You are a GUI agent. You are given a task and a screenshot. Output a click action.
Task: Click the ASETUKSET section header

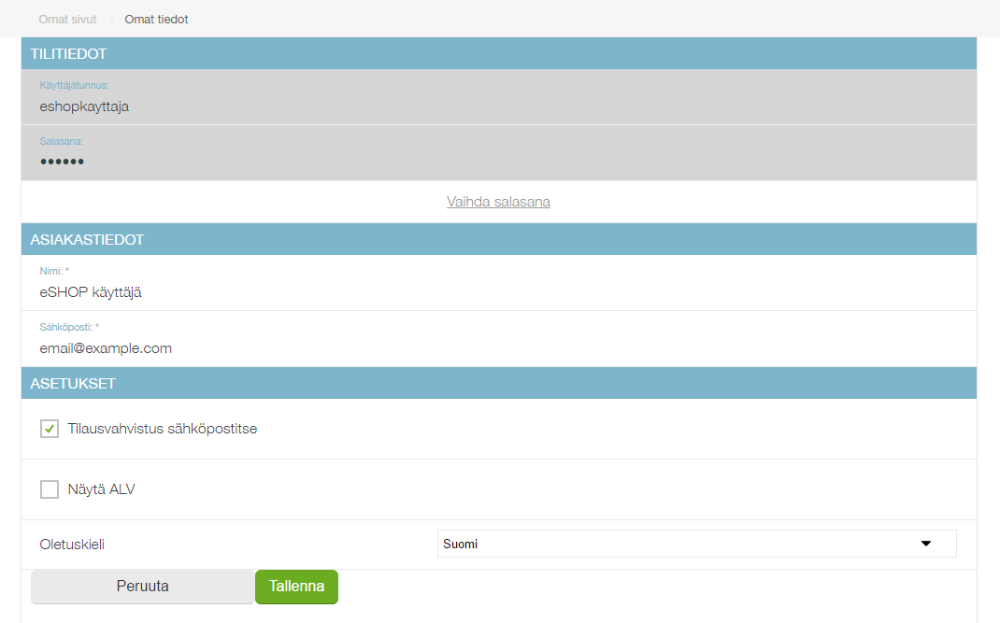(498, 383)
